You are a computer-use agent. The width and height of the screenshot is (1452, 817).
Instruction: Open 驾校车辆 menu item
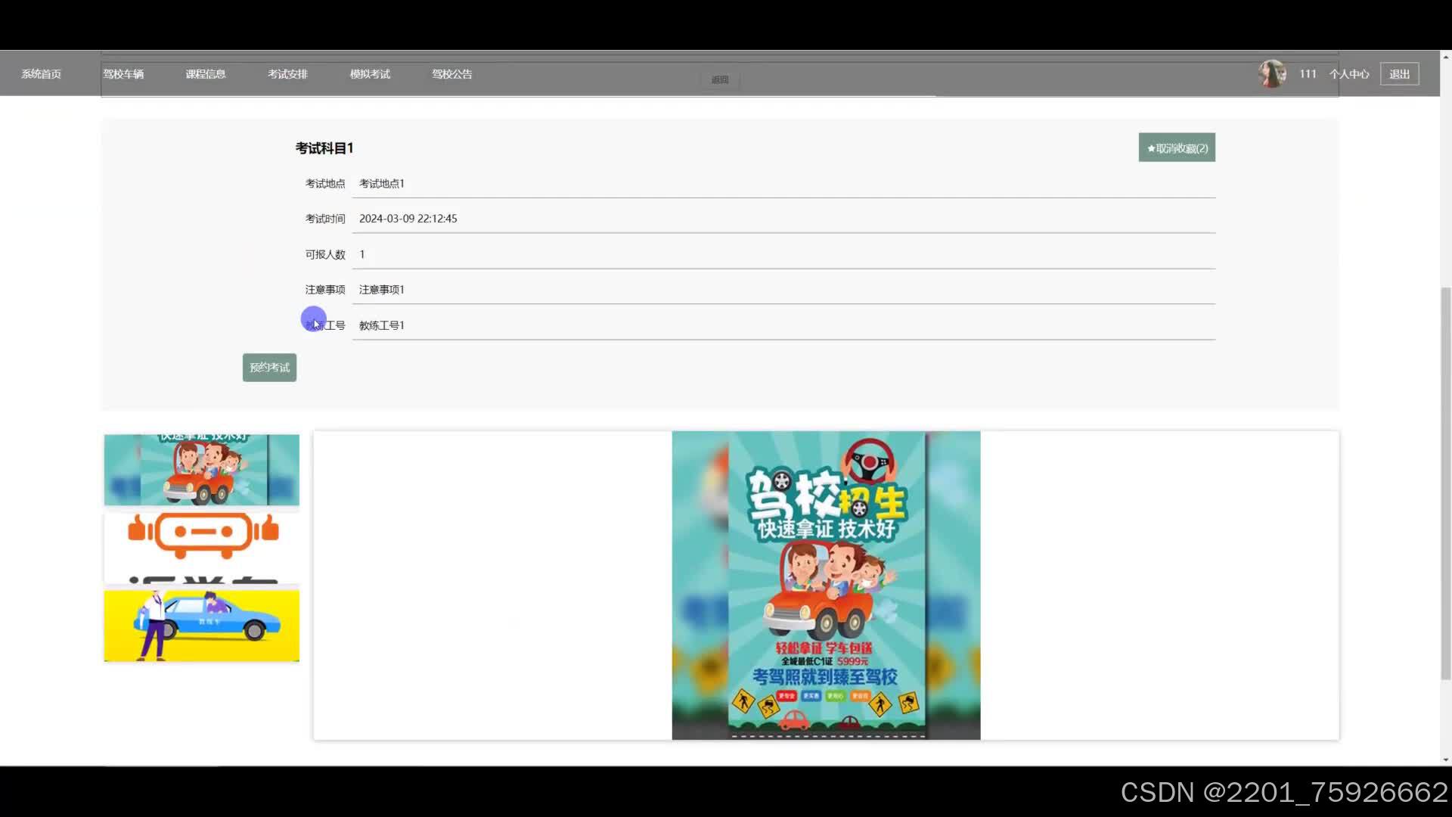(123, 74)
